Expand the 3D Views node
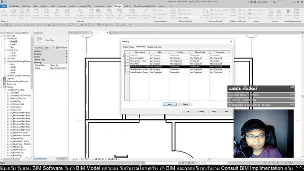The height and width of the screenshot is (171, 304). 5,58
